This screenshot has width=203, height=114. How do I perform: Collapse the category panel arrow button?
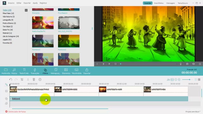click(x=26, y=10)
